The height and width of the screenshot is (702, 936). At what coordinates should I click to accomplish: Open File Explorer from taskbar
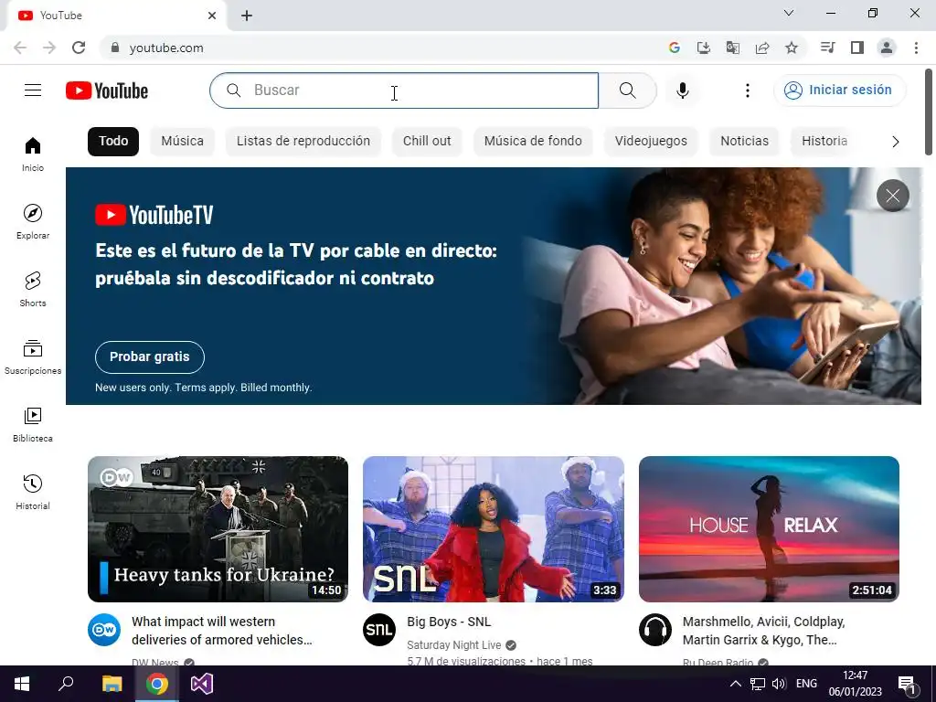point(112,684)
